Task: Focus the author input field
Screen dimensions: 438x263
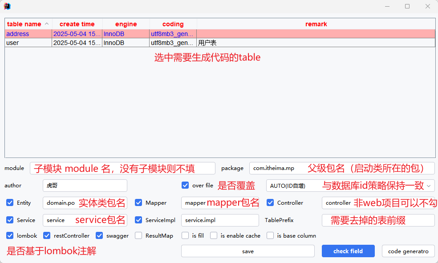Action: coord(85,186)
